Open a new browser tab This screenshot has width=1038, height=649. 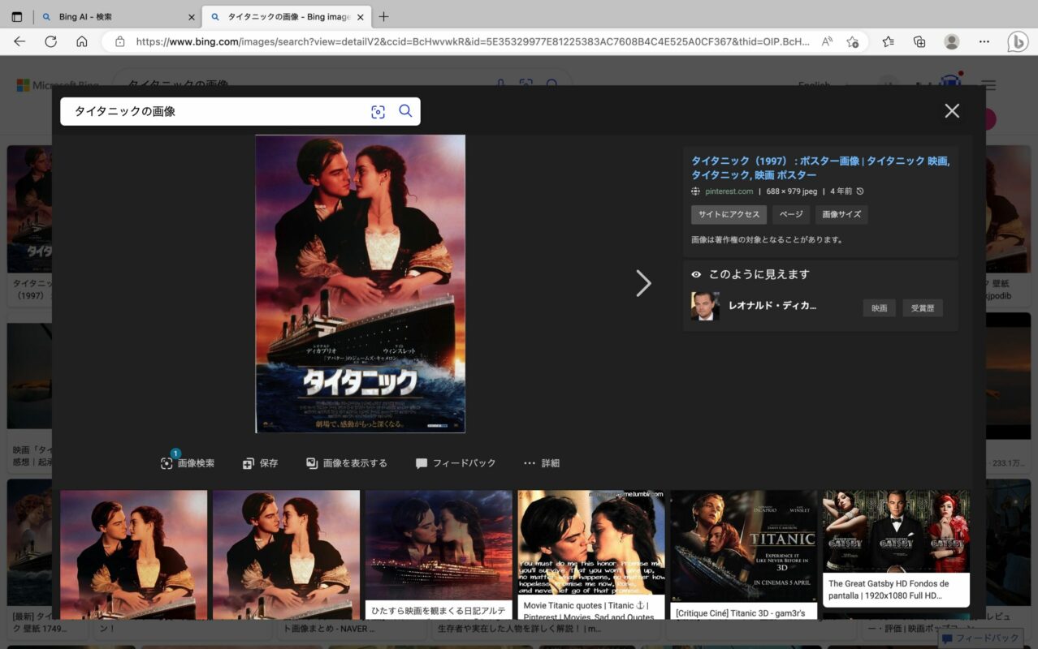(384, 16)
